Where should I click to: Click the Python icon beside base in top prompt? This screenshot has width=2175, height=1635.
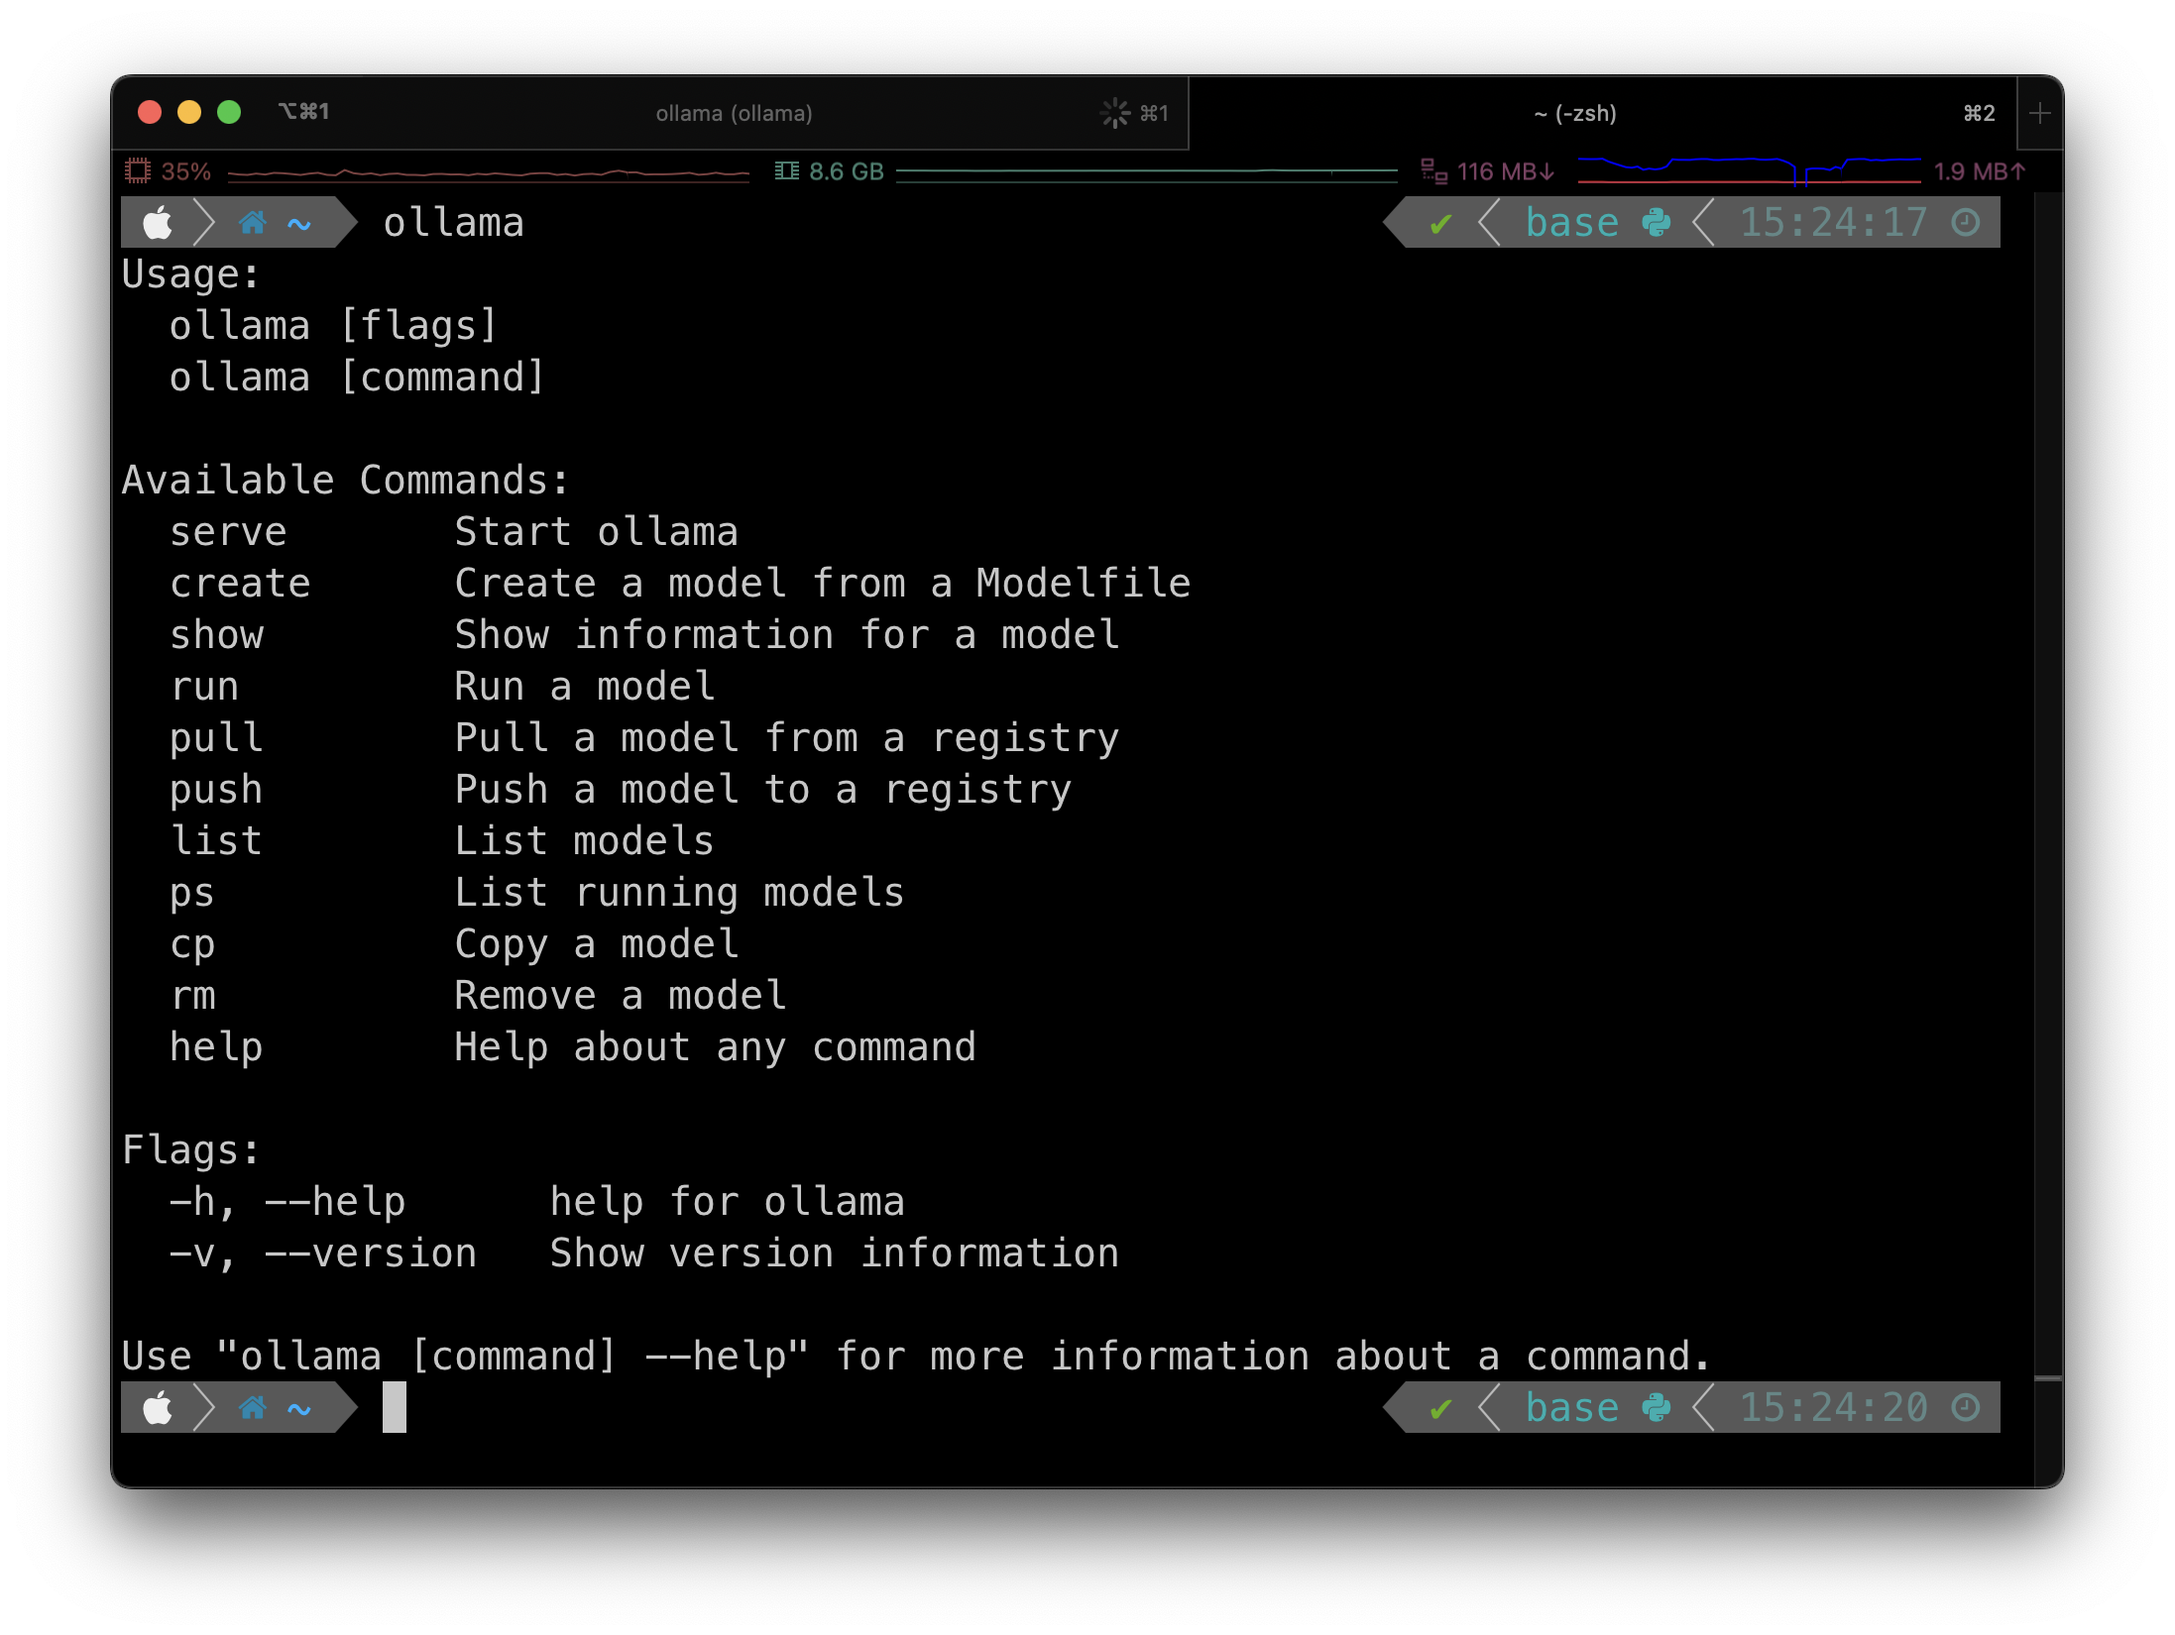point(1657,222)
